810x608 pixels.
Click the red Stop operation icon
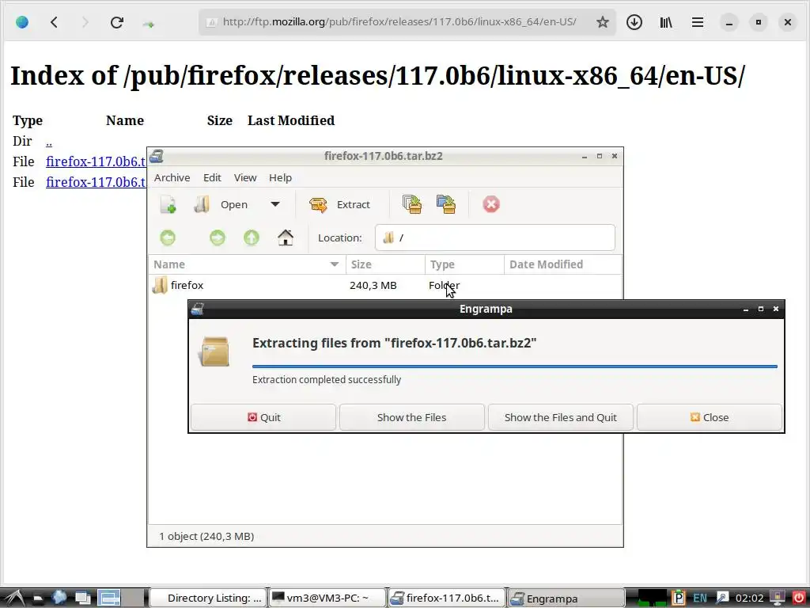point(490,204)
